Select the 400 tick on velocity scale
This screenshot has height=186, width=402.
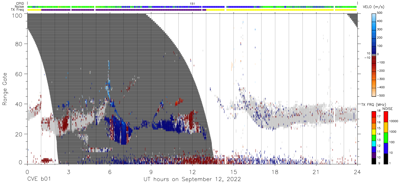pyautogui.click(x=380, y=21)
